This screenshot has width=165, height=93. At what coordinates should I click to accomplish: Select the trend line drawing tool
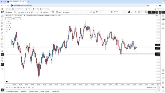tap(2, 20)
